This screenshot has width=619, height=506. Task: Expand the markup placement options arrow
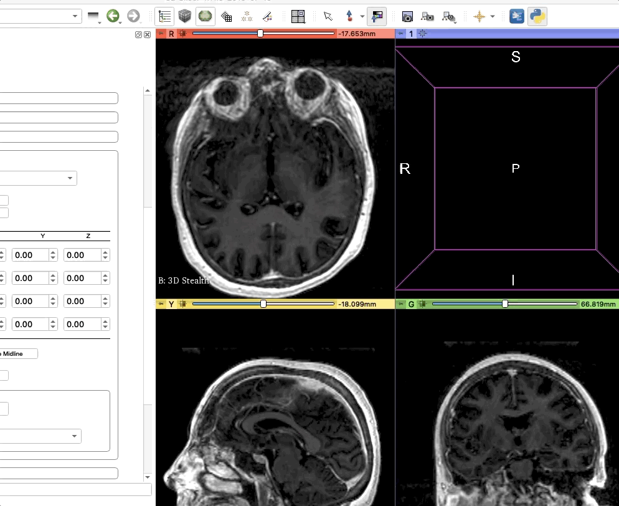[362, 17]
